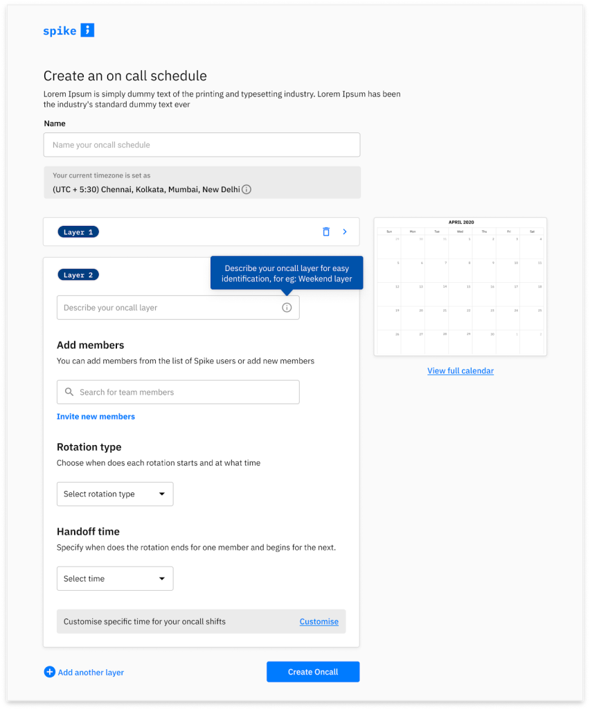Expand Layer 1 using the chevron arrow
Screen dimensions: 590x710
(345, 232)
